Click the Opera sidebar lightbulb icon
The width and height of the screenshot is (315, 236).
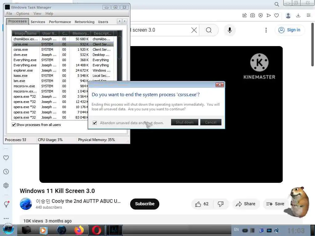[6, 204]
